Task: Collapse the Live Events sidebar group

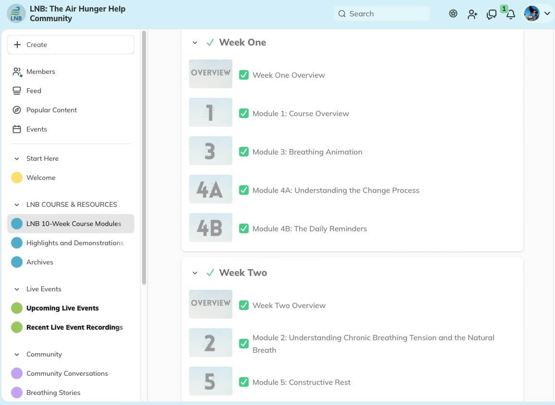Action: click(x=17, y=289)
